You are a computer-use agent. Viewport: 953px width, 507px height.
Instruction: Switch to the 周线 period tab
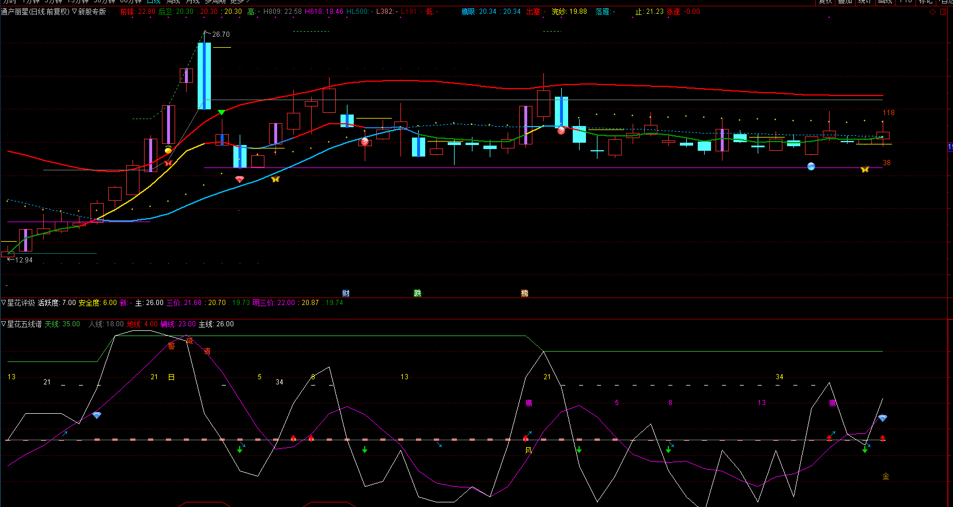click(173, 2)
